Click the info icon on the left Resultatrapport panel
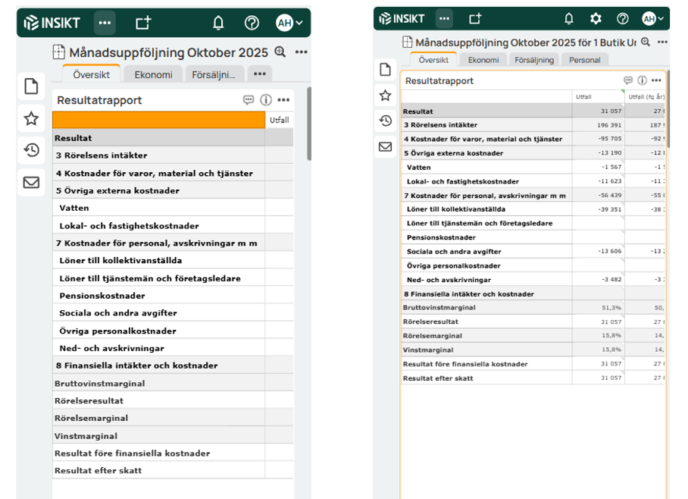Screen dimensions: 688x499 tap(266, 100)
